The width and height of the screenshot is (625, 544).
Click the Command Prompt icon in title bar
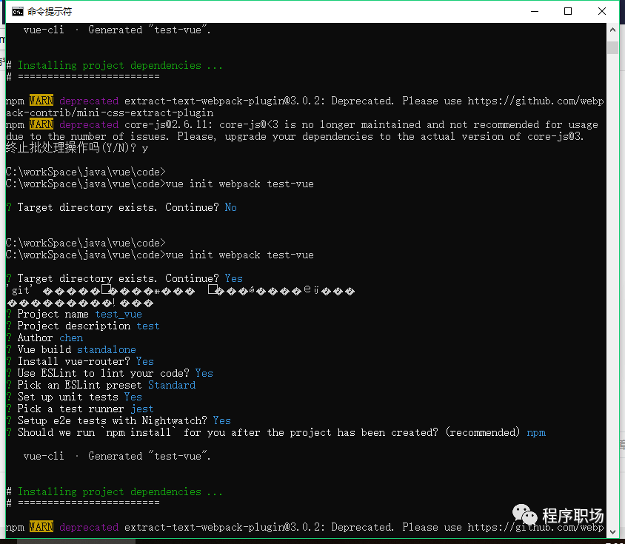click(17, 12)
